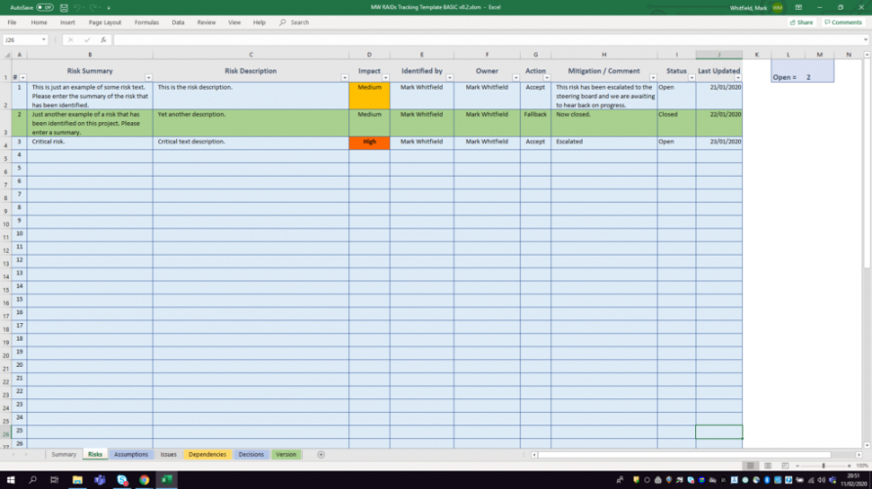872x489 pixels.
Task: Click the vertical scrollbar down arrow
Action: coord(867,445)
